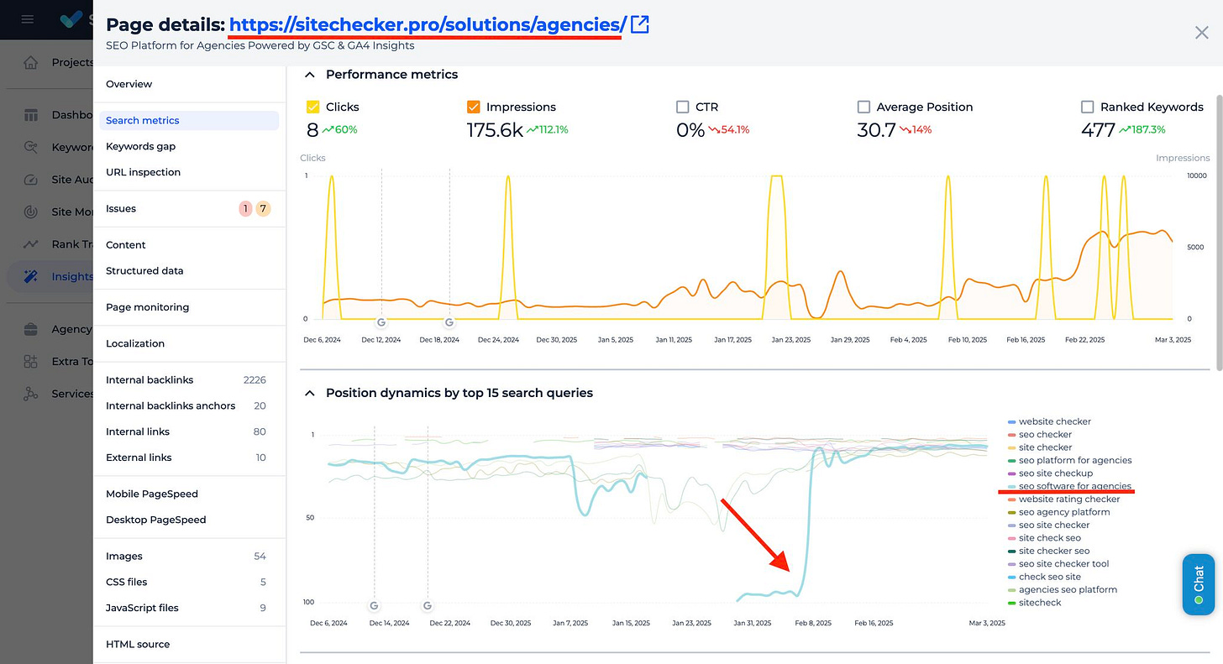Click the Insights magic wand icon
1223x664 pixels.
[x=31, y=276]
